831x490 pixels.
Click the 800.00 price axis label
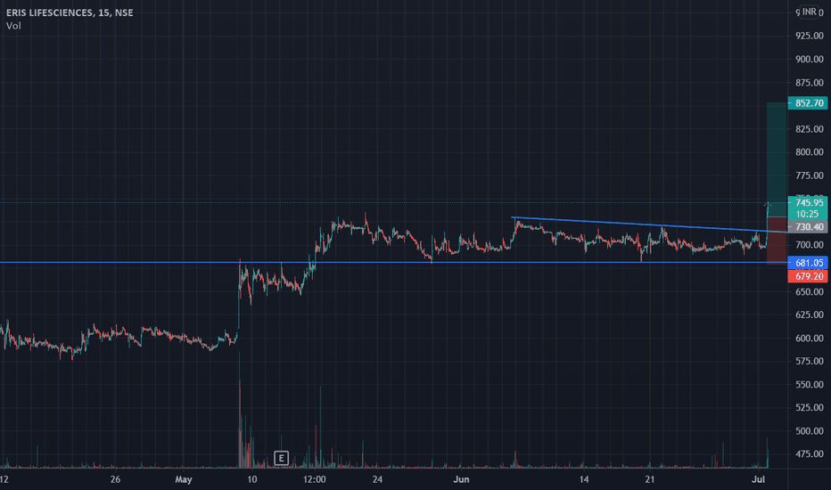point(810,152)
